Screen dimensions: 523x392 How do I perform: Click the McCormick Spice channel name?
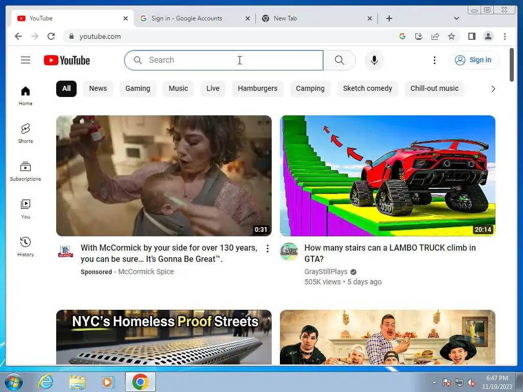(x=146, y=272)
